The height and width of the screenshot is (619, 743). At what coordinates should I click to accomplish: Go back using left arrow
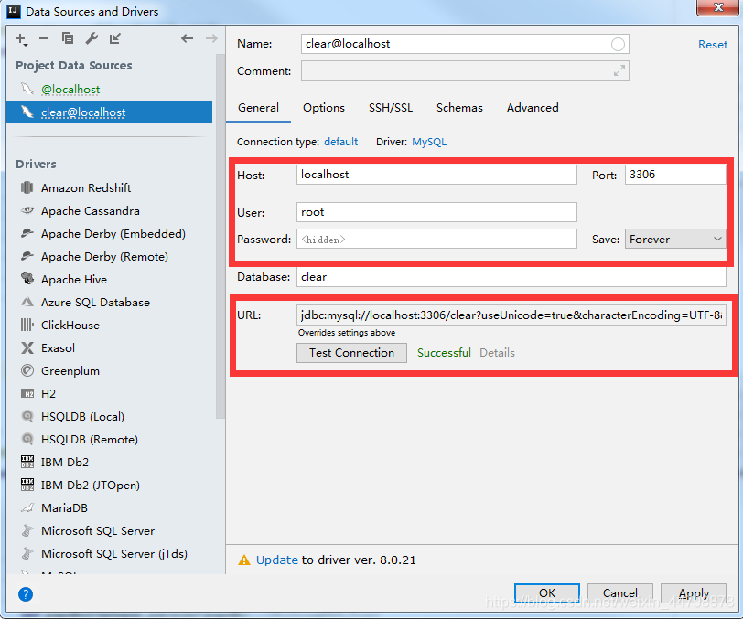pyautogui.click(x=188, y=38)
